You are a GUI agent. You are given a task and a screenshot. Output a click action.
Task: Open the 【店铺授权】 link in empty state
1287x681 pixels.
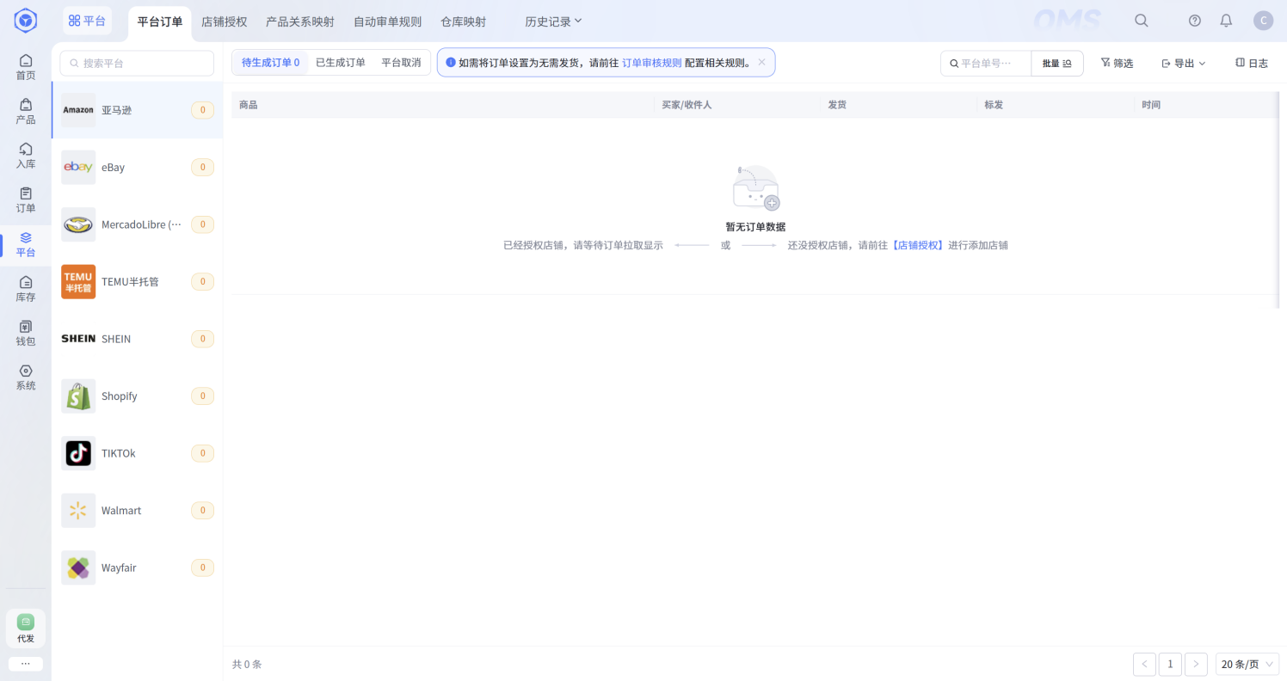917,245
